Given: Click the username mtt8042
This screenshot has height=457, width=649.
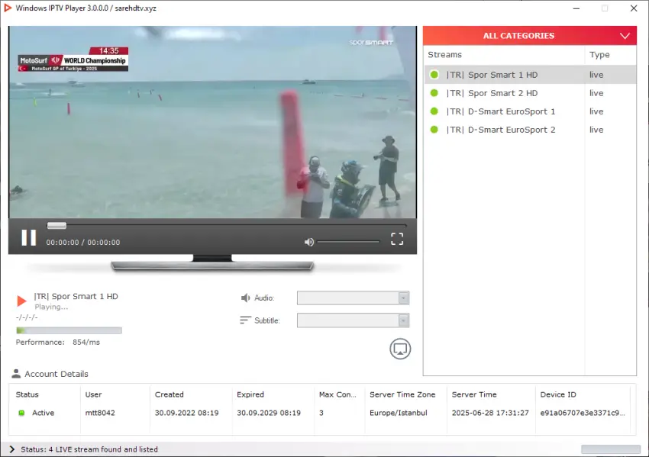Looking at the screenshot, I should point(100,413).
